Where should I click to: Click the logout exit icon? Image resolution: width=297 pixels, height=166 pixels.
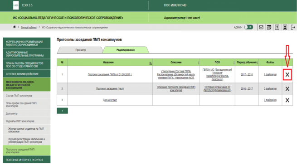point(293,27)
